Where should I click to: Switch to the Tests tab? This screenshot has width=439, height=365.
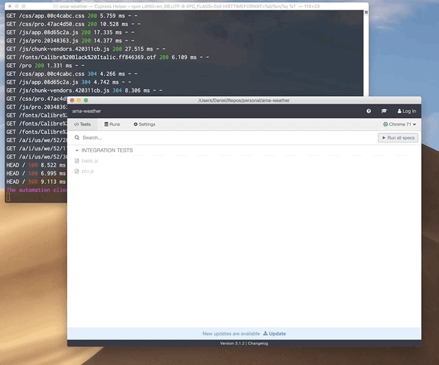tap(82, 124)
